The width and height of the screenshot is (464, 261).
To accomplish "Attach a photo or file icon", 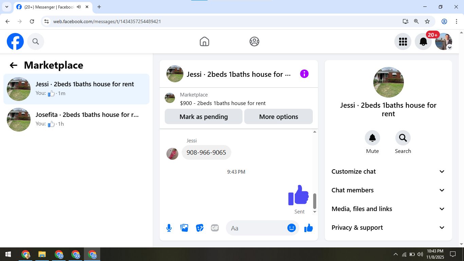I will (x=184, y=228).
